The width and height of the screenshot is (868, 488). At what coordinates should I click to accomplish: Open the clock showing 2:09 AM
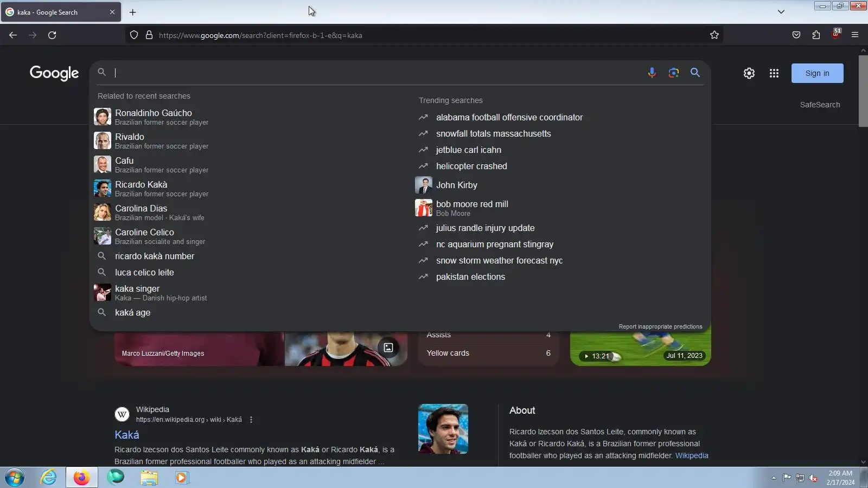[x=840, y=478]
